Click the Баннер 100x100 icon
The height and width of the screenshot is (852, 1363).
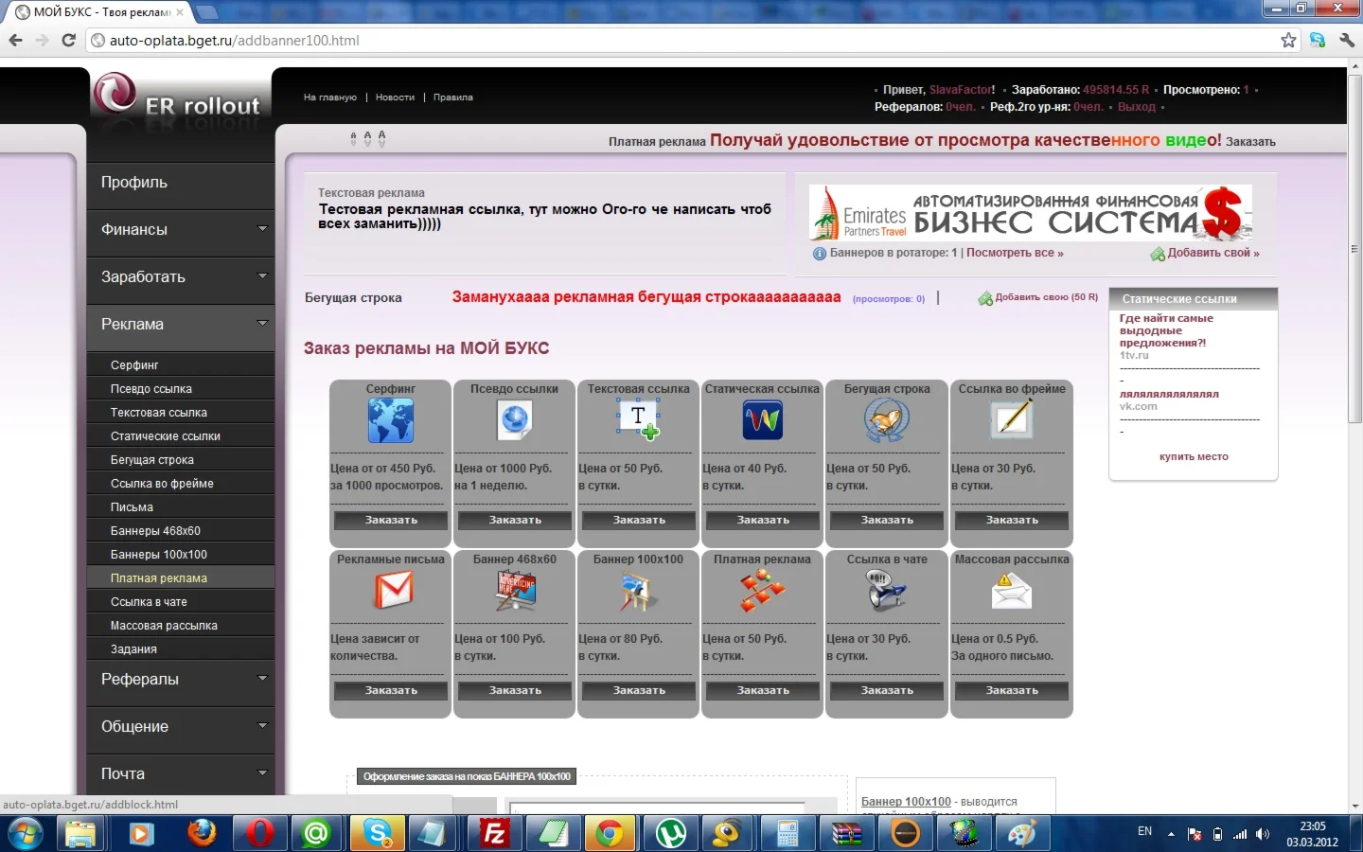[x=639, y=592]
